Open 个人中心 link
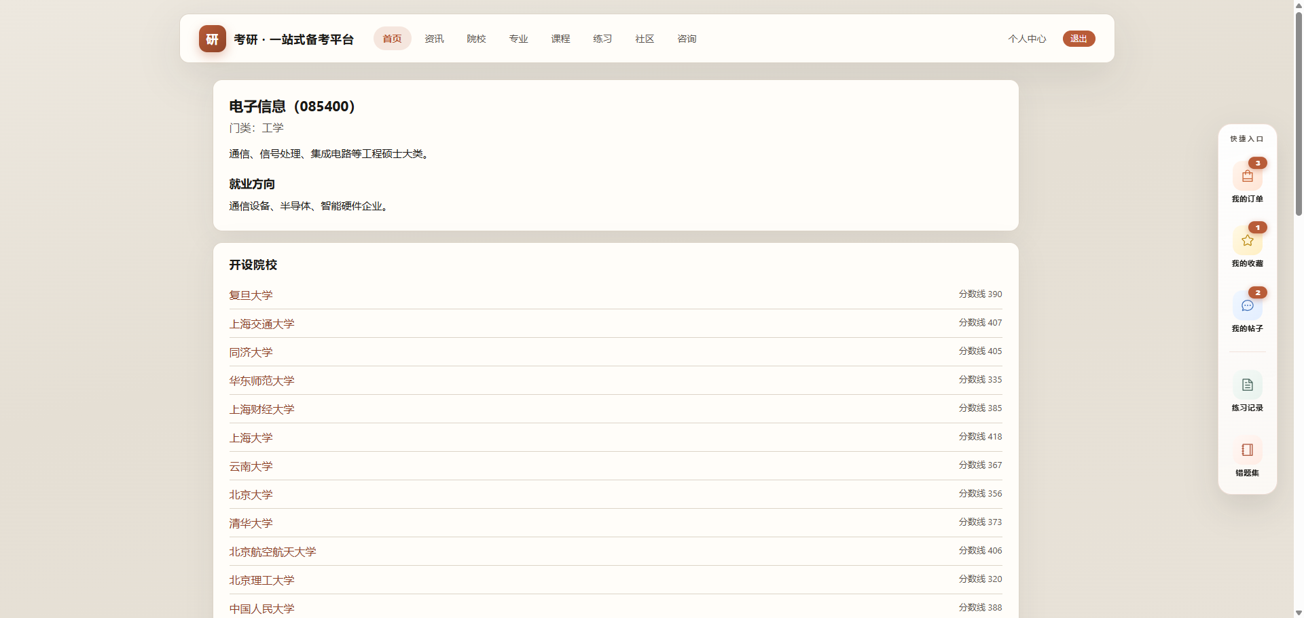1304x618 pixels. click(1027, 39)
